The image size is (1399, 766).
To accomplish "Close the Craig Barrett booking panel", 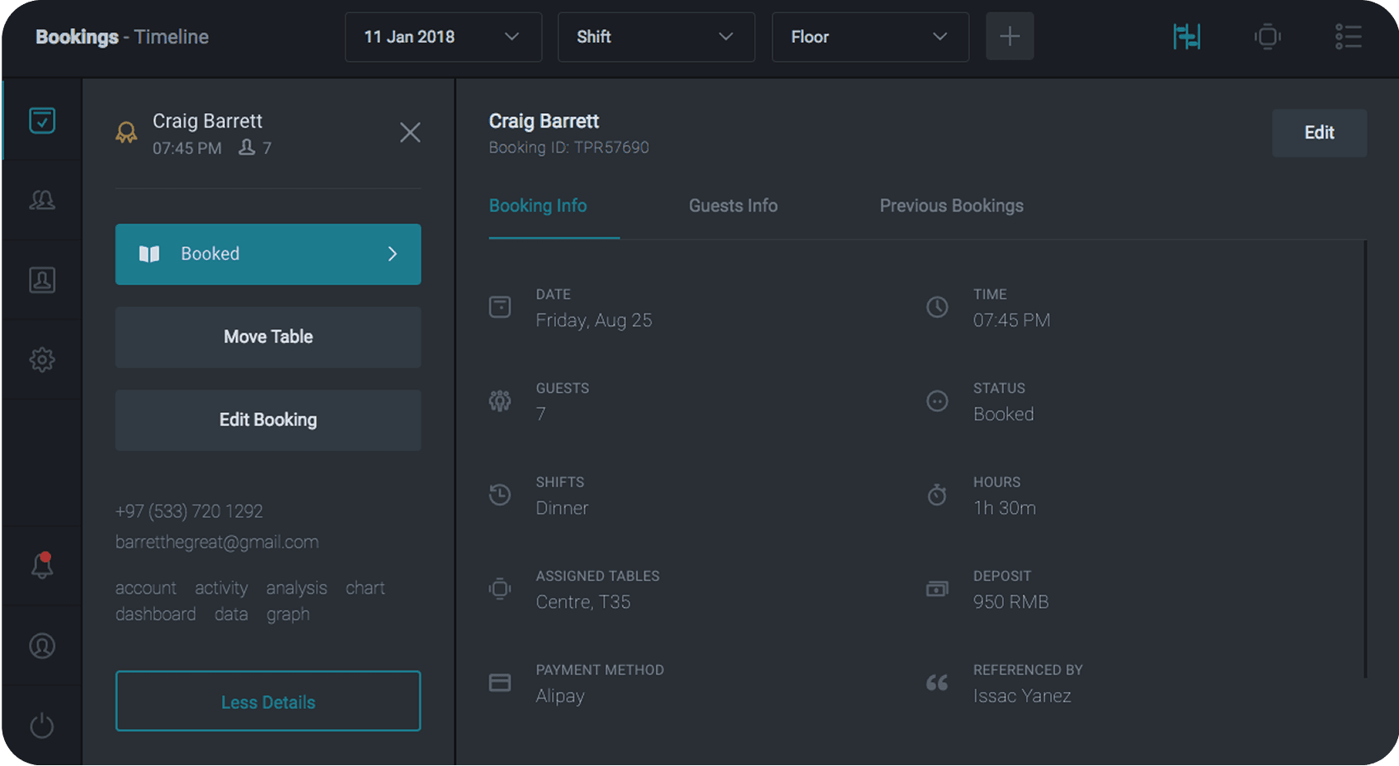I will [x=410, y=133].
